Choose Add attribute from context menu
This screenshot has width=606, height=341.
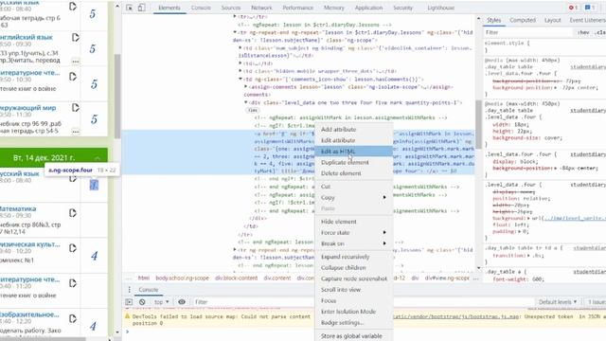(x=353, y=130)
